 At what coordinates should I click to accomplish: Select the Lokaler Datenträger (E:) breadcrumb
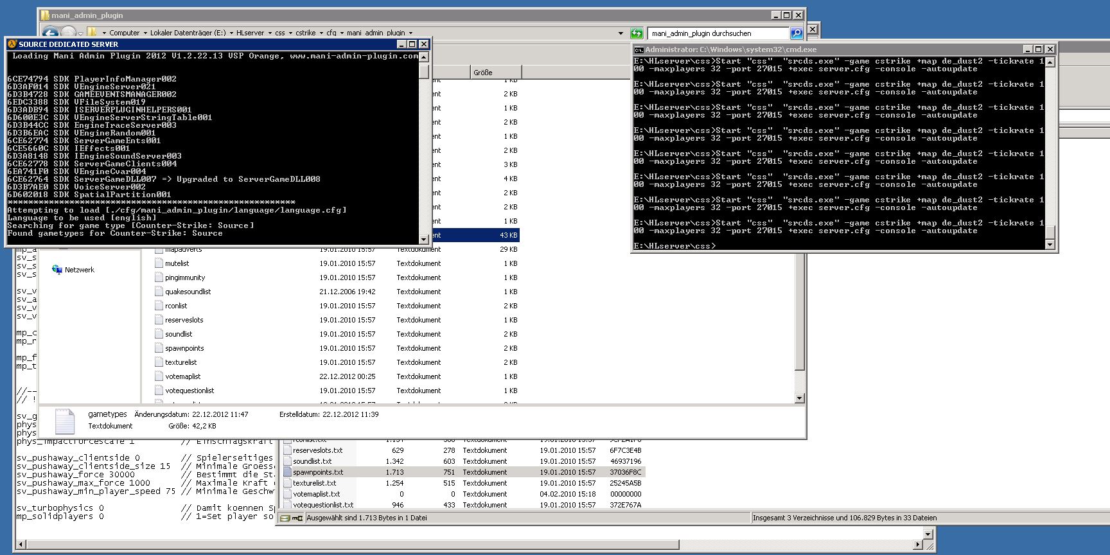(x=188, y=33)
